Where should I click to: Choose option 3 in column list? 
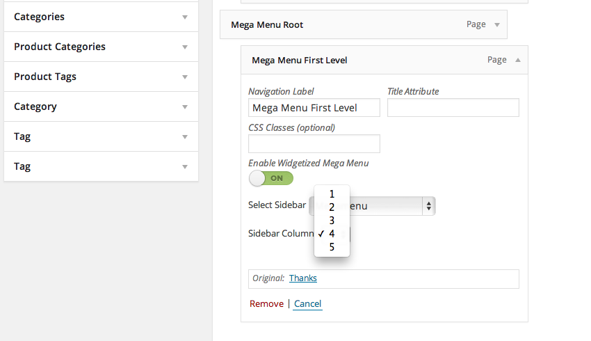(x=332, y=221)
